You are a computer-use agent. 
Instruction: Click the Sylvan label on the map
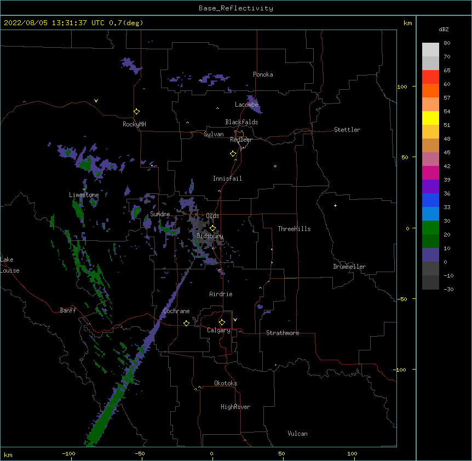[214, 134]
